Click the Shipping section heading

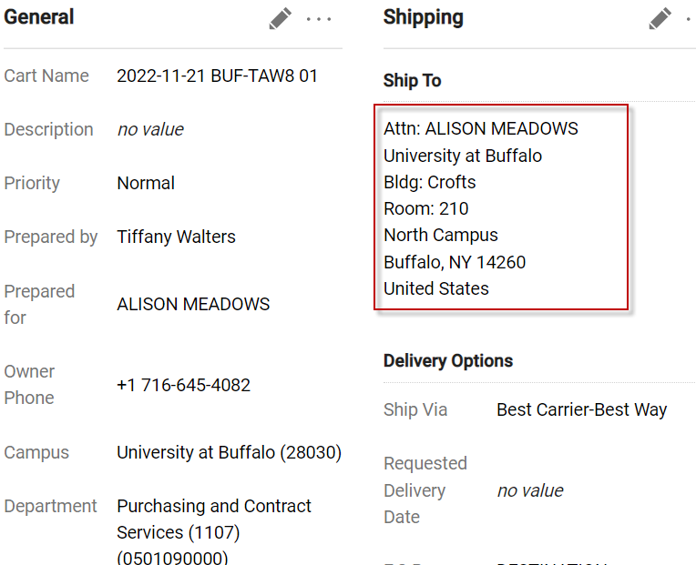coord(423,17)
